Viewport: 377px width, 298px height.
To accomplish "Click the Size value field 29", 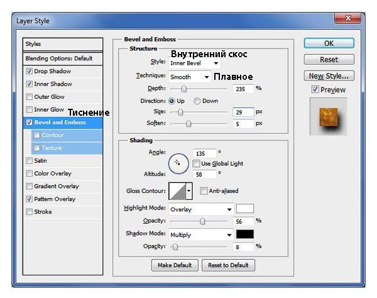I will point(243,112).
